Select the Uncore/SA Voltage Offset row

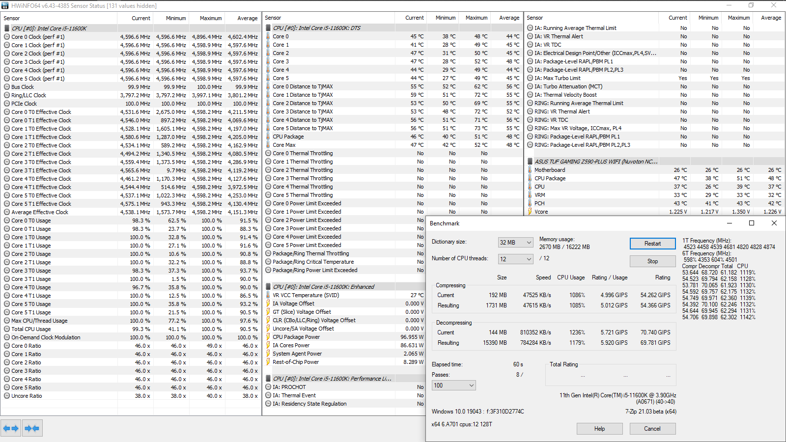(344, 329)
